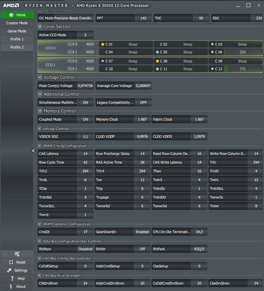Collapse the Cores Section
The width and height of the screenshot is (264, 291).
[x=40, y=27]
